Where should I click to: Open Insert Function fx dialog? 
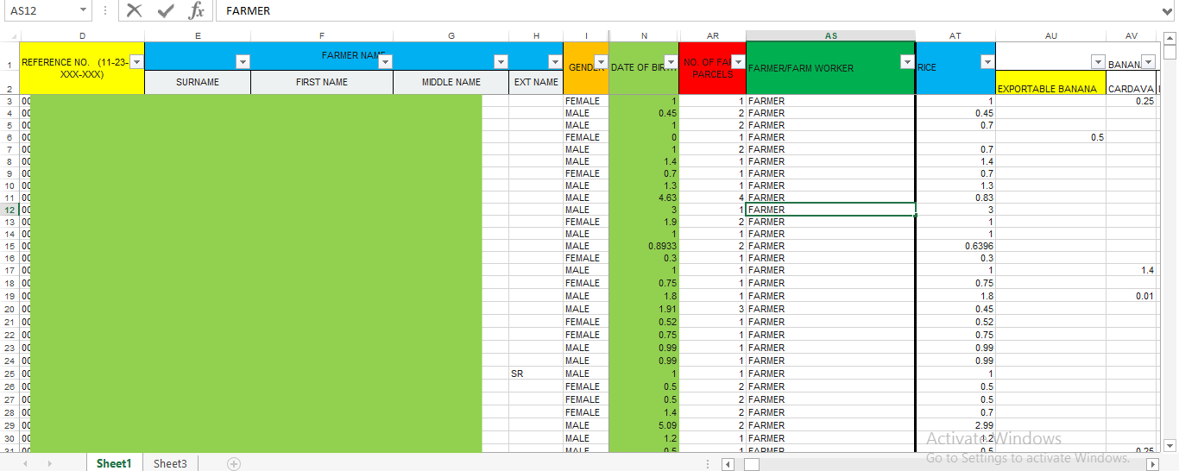coord(197,10)
